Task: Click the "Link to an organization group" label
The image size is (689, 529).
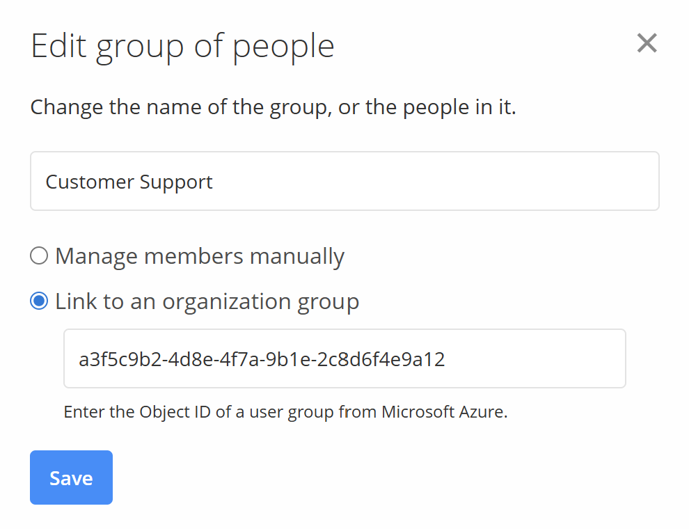Action: coord(207,301)
